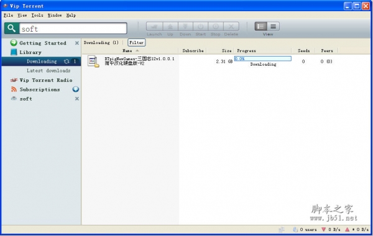Move torrent Up in queue
This screenshot has width=373, height=236.
point(170,26)
